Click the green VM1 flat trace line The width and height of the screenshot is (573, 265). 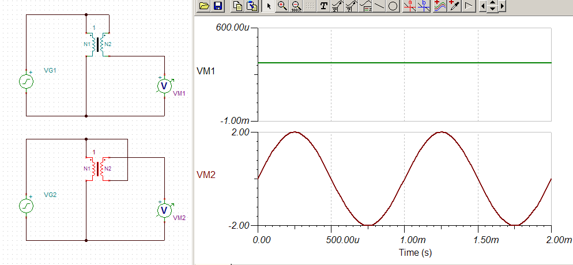click(x=405, y=63)
